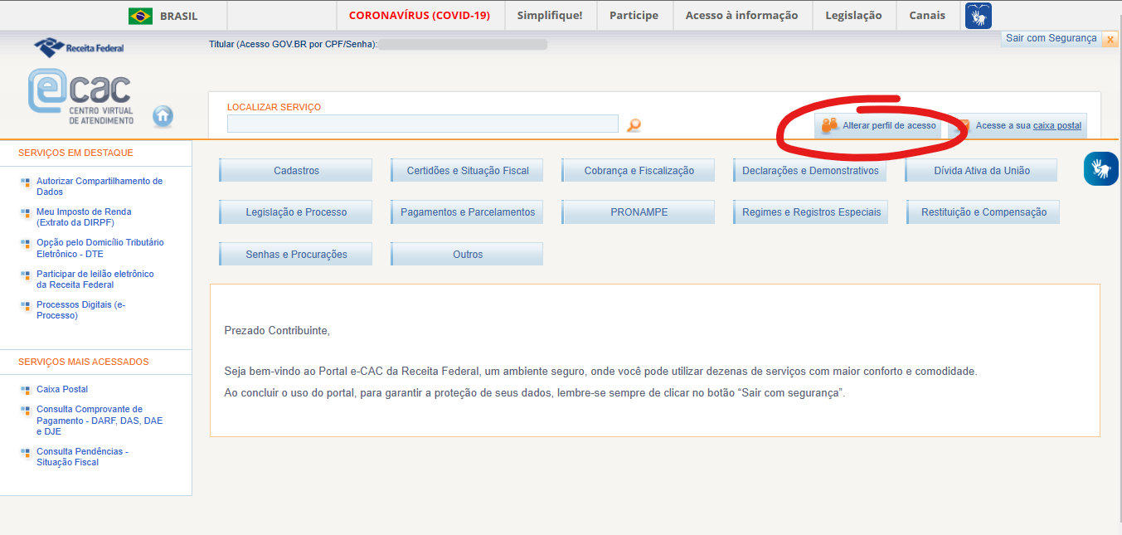Click Serviços Mais Acessados heading

84,362
